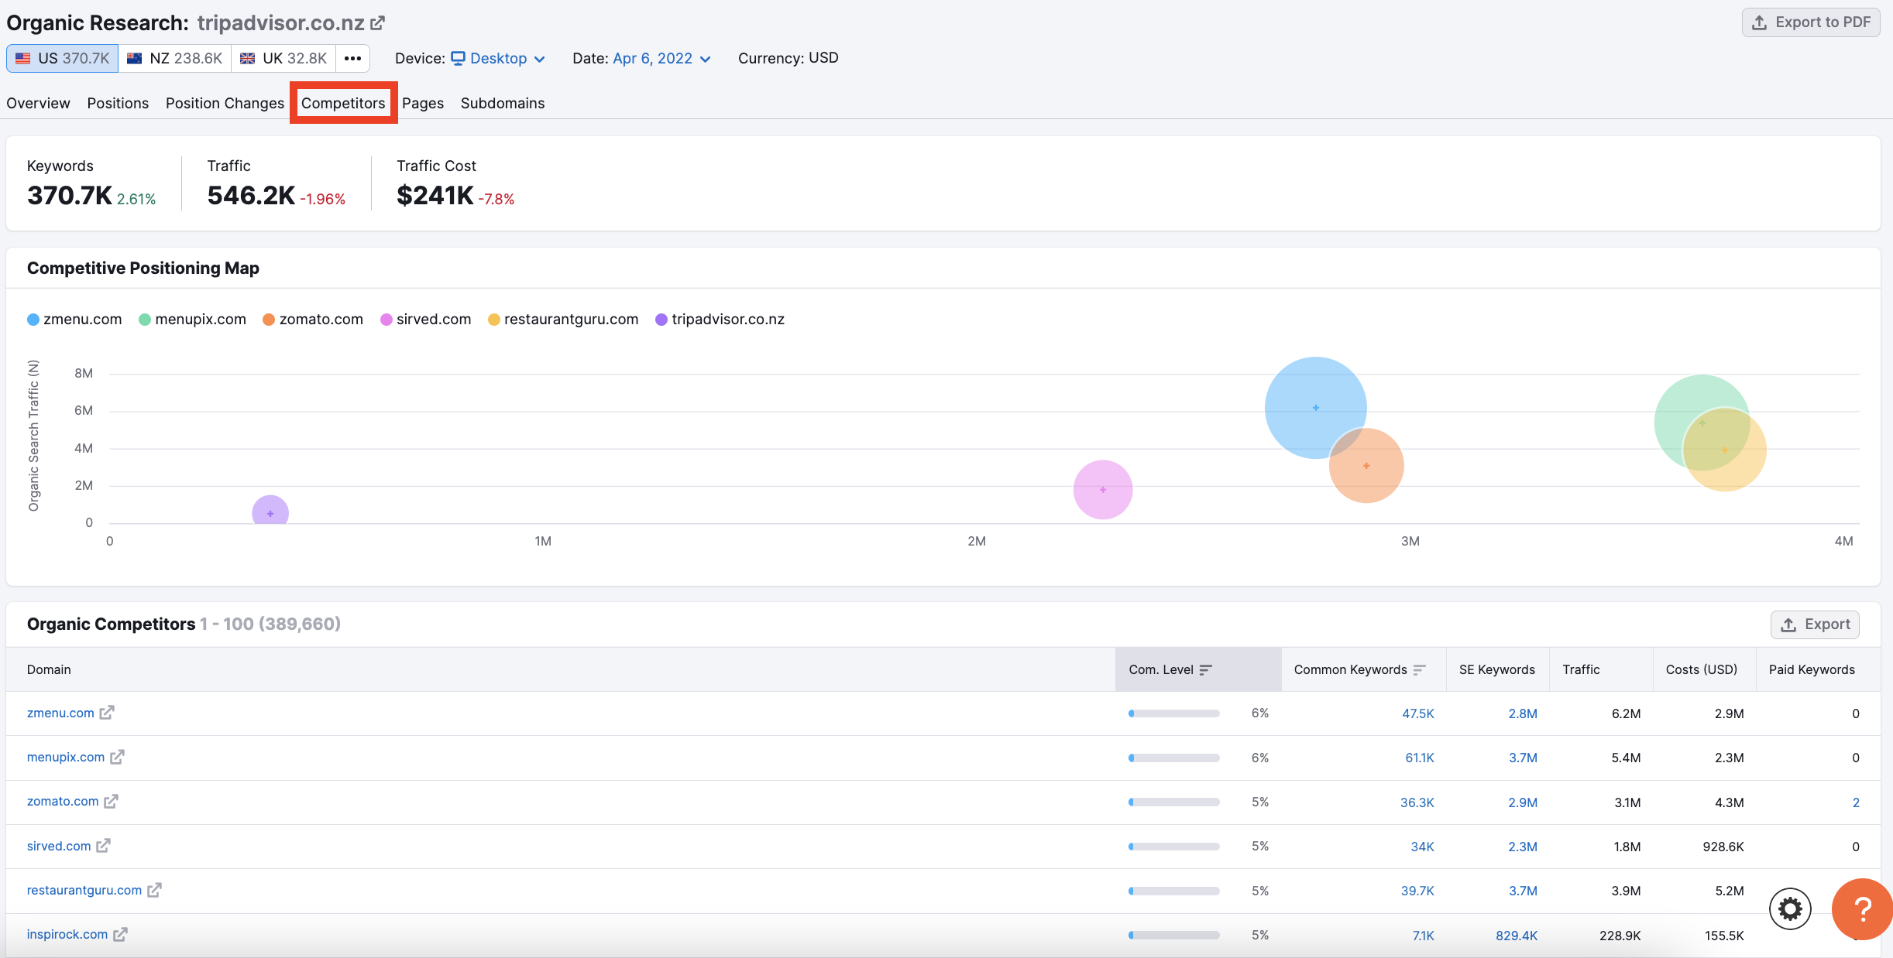Open the sirved.com domain link
The width and height of the screenshot is (1893, 958).
59,846
